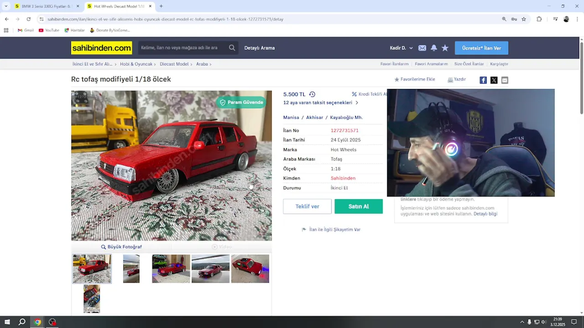Share listing on X
The width and height of the screenshot is (584, 328).
tap(494, 80)
